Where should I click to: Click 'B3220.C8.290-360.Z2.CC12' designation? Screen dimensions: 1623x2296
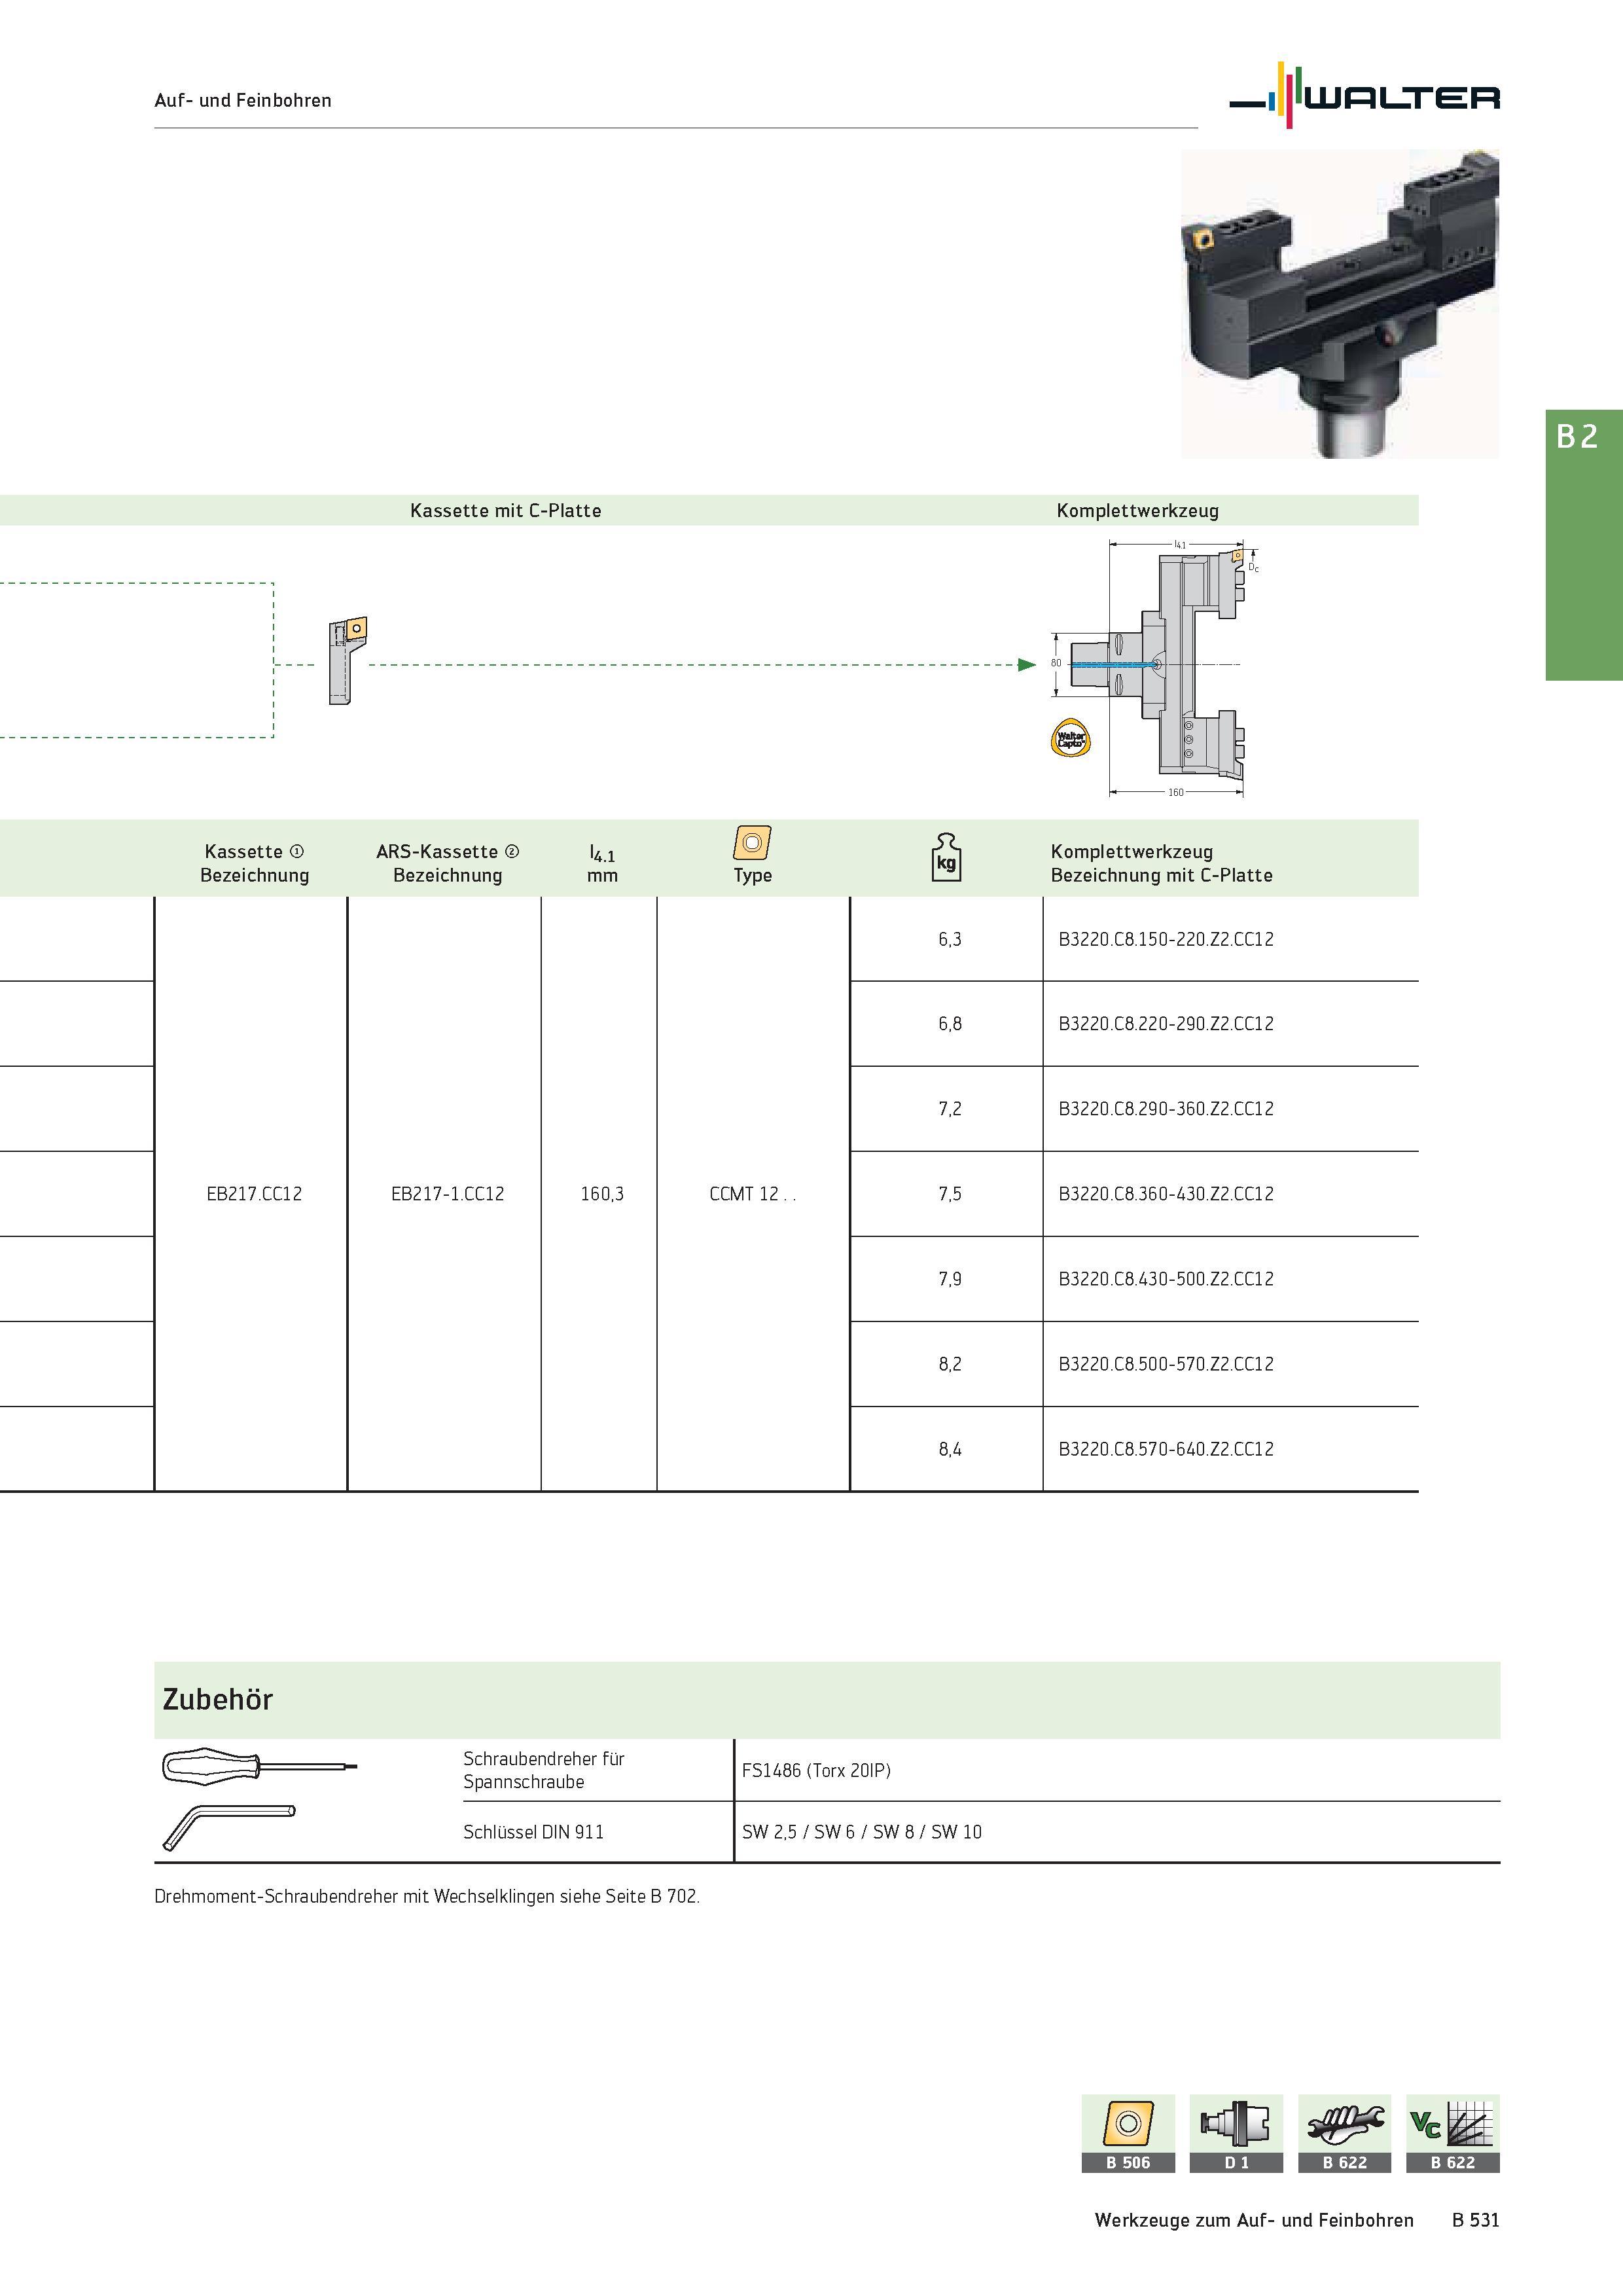pos(1166,1109)
